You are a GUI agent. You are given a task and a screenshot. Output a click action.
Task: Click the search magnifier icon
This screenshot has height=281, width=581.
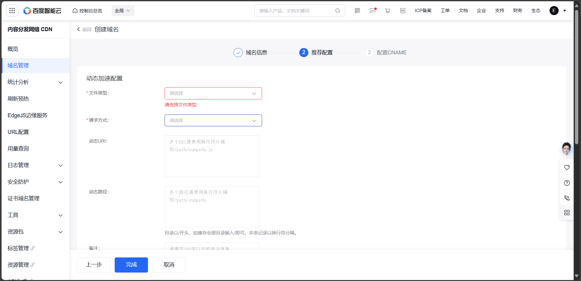point(338,11)
